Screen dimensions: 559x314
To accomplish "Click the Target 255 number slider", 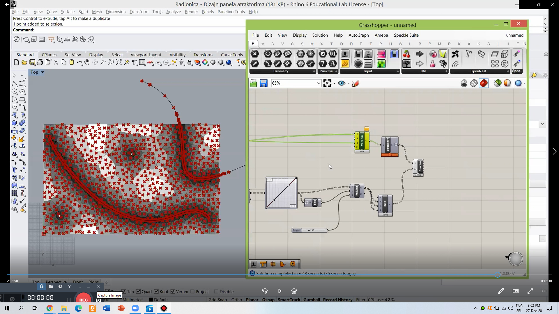I will point(310,230).
